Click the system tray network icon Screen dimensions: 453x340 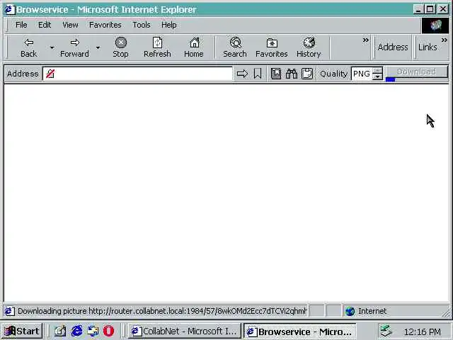[386, 331]
